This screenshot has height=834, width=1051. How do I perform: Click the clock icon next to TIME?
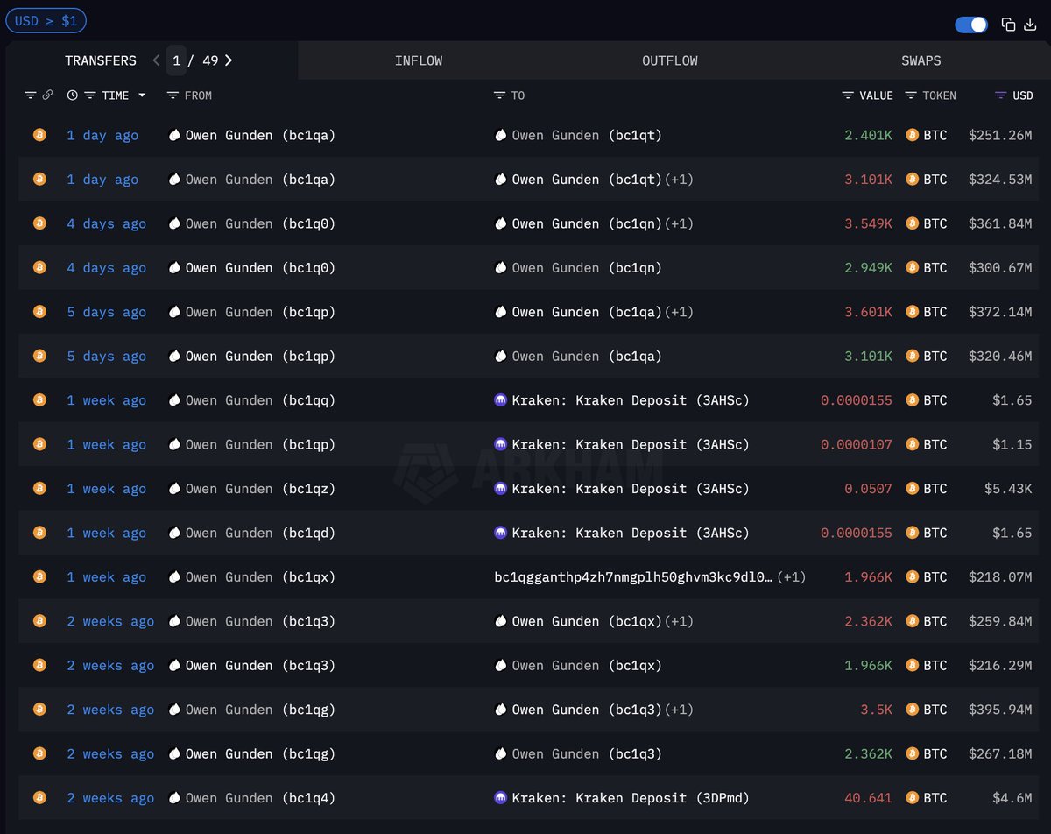[72, 95]
